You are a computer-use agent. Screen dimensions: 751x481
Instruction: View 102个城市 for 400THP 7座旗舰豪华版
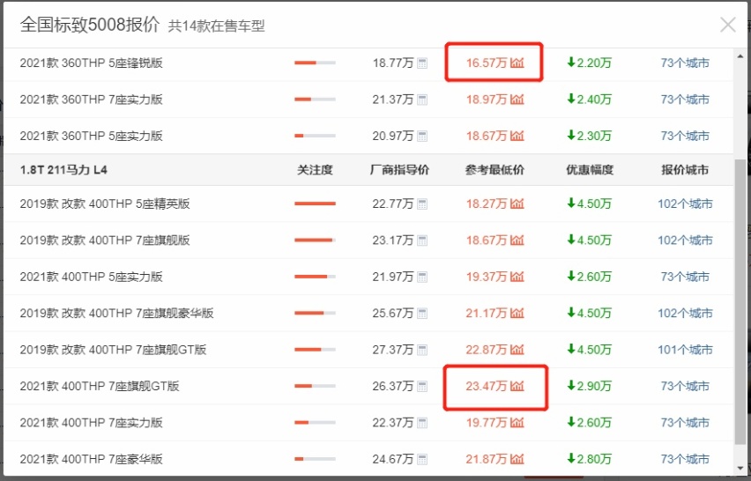point(685,314)
